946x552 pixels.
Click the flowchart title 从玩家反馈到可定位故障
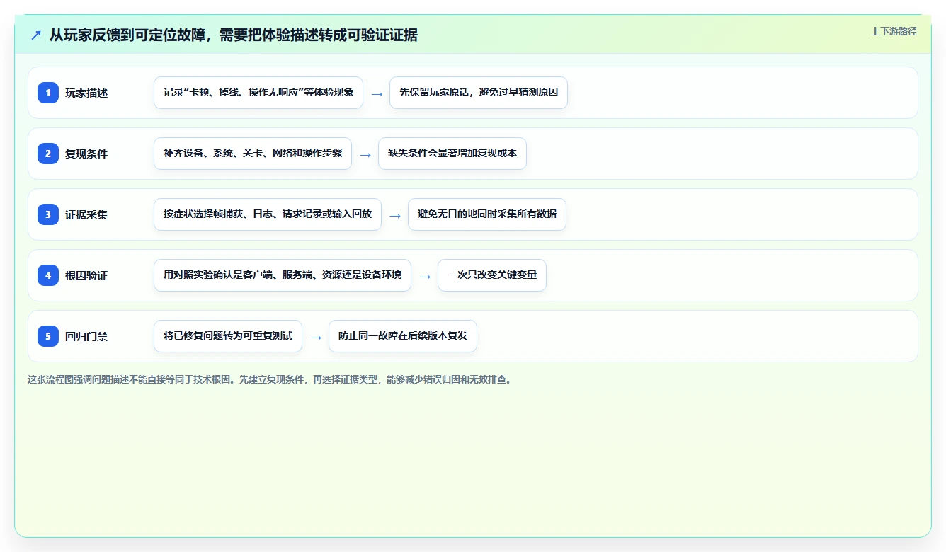pyautogui.click(x=233, y=35)
